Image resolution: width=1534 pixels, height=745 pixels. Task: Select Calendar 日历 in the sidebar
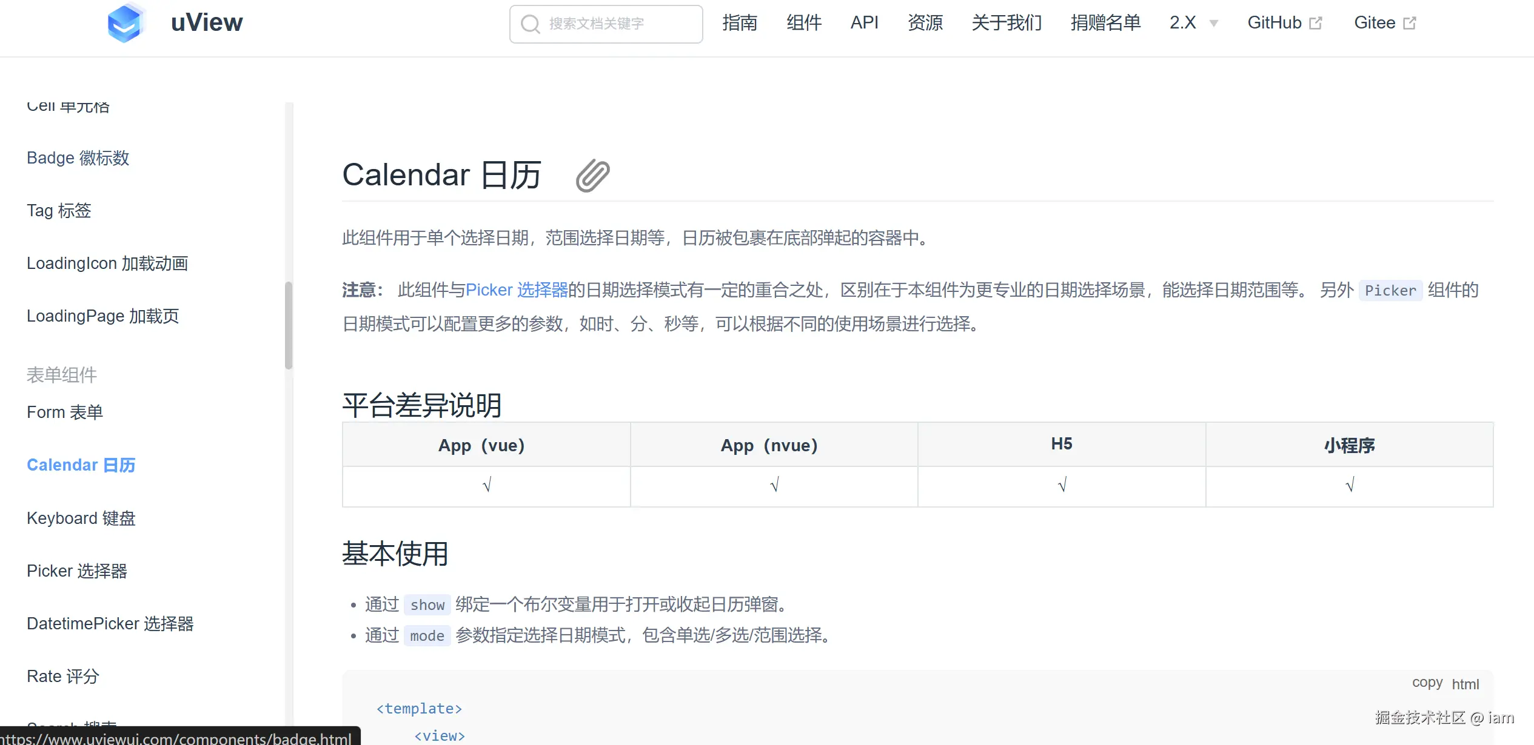coord(81,465)
